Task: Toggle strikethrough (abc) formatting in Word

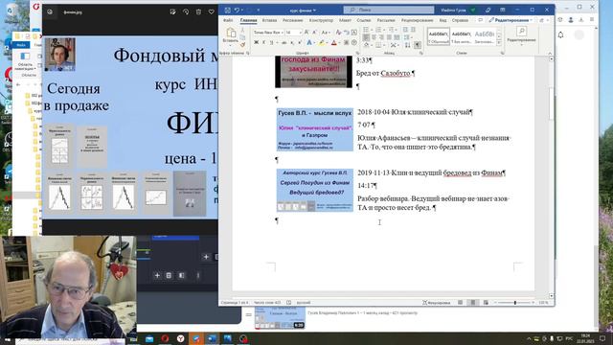Action: click(284, 42)
